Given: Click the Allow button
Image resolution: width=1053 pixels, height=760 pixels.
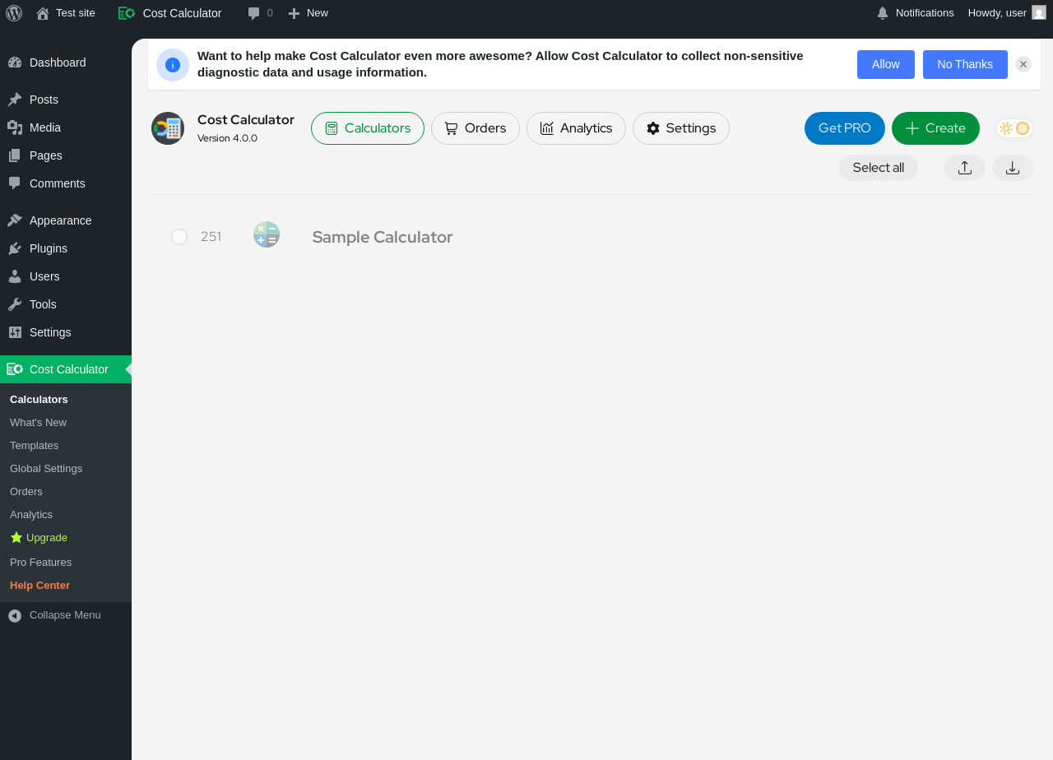Looking at the screenshot, I should click(x=886, y=64).
